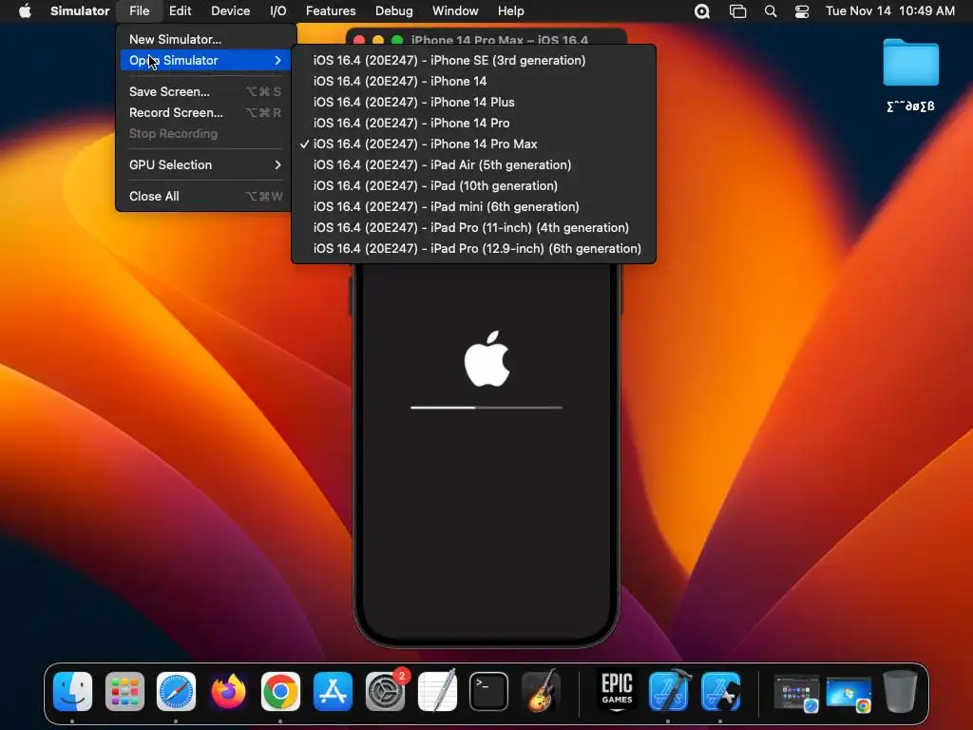Screen dimensions: 973x730
Task: Open the I/O menu
Action: (x=278, y=10)
